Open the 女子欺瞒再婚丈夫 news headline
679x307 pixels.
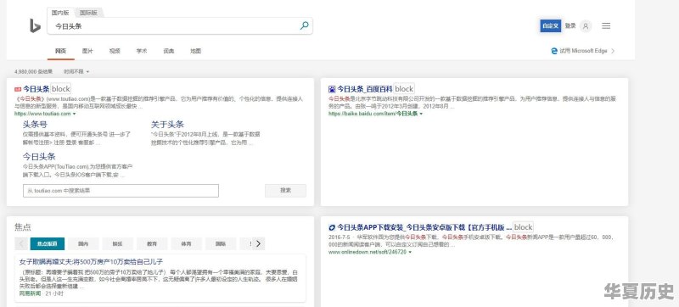point(91,262)
